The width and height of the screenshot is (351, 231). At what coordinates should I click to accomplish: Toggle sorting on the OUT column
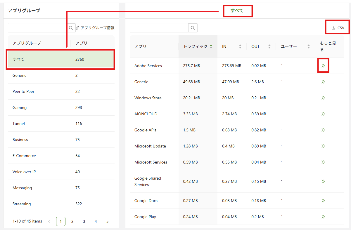point(269,46)
